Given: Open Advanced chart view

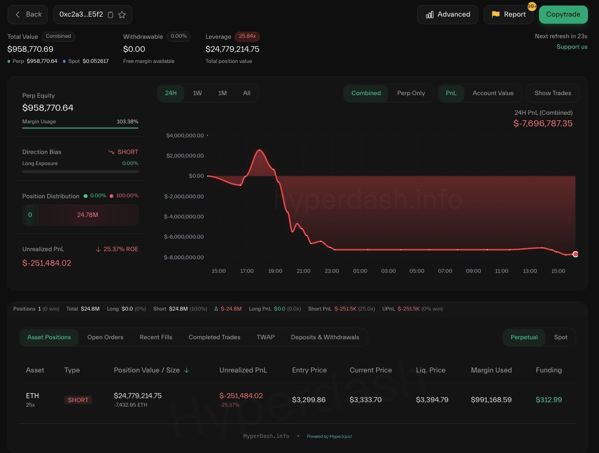Looking at the screenshot, I should (x=447, y=15).
